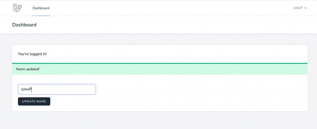Click the Dashboard page heading

(x=24, y=25)
